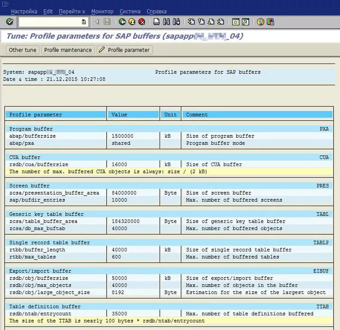Select the rsdb/cua/buffersize parameter

(x=39, y=165)
